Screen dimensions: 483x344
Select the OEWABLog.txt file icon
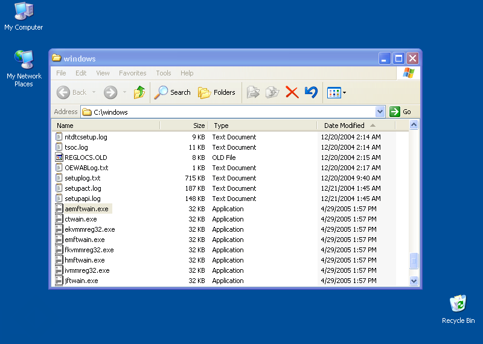pos(59,168)
